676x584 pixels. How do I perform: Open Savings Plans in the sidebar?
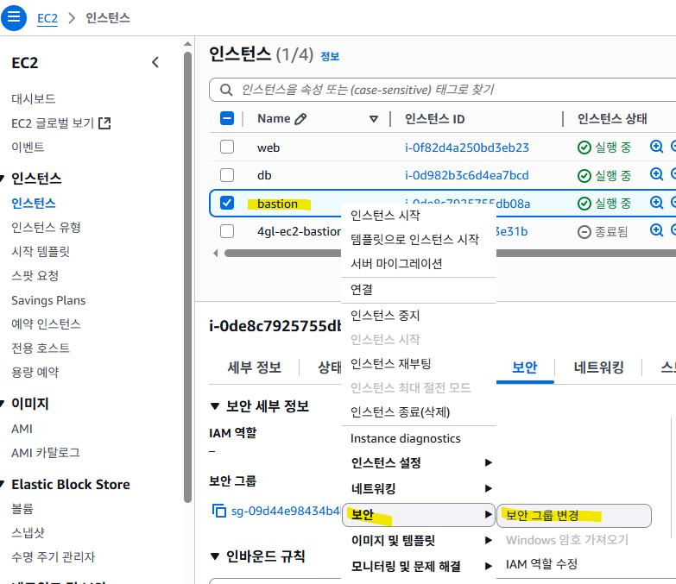pos(48,300)
